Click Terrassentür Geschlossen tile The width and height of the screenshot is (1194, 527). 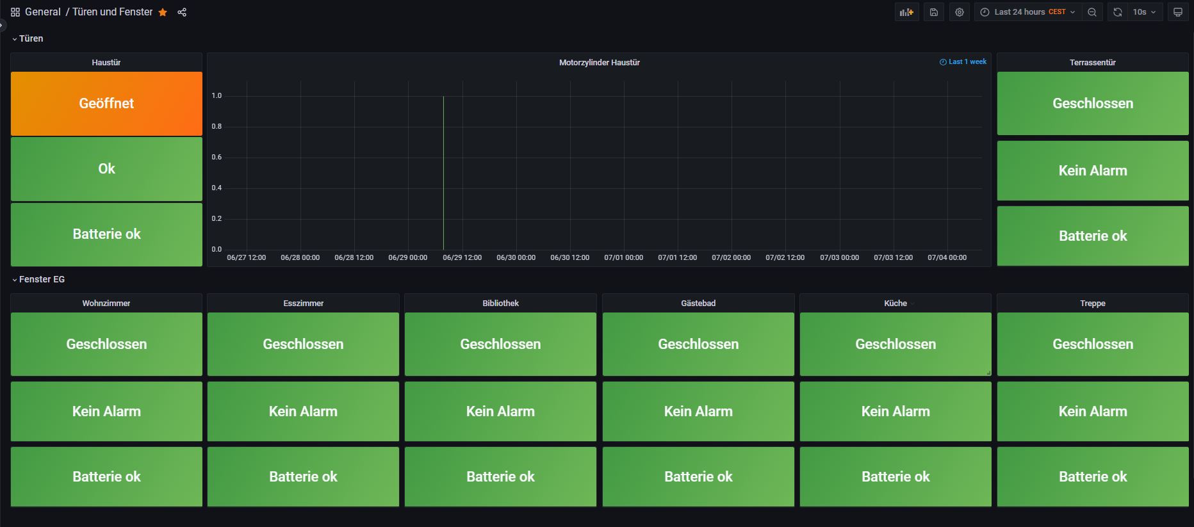pyautogui.click(x=1093, y=103)
